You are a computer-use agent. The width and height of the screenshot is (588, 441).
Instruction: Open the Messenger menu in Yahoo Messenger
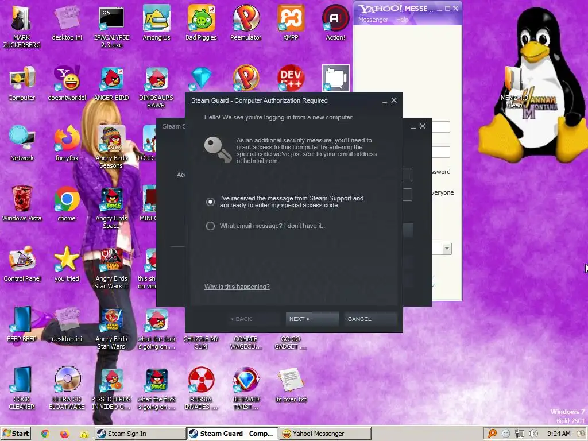pyautogui.click(x=373, y=20)
